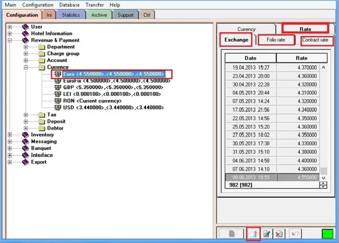Switch to the Statistics tab
Screen dimensions: 339x243
click(71, 15)
